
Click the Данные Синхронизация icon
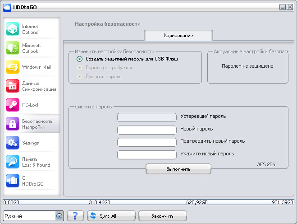(13, 86)
